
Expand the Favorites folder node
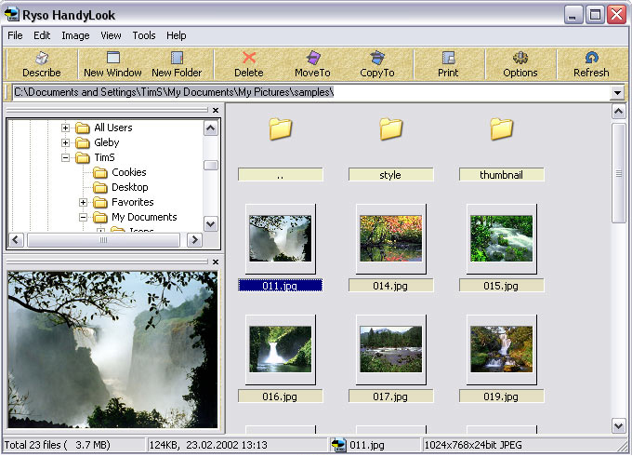pyautogui.click(x=84, y=202)
